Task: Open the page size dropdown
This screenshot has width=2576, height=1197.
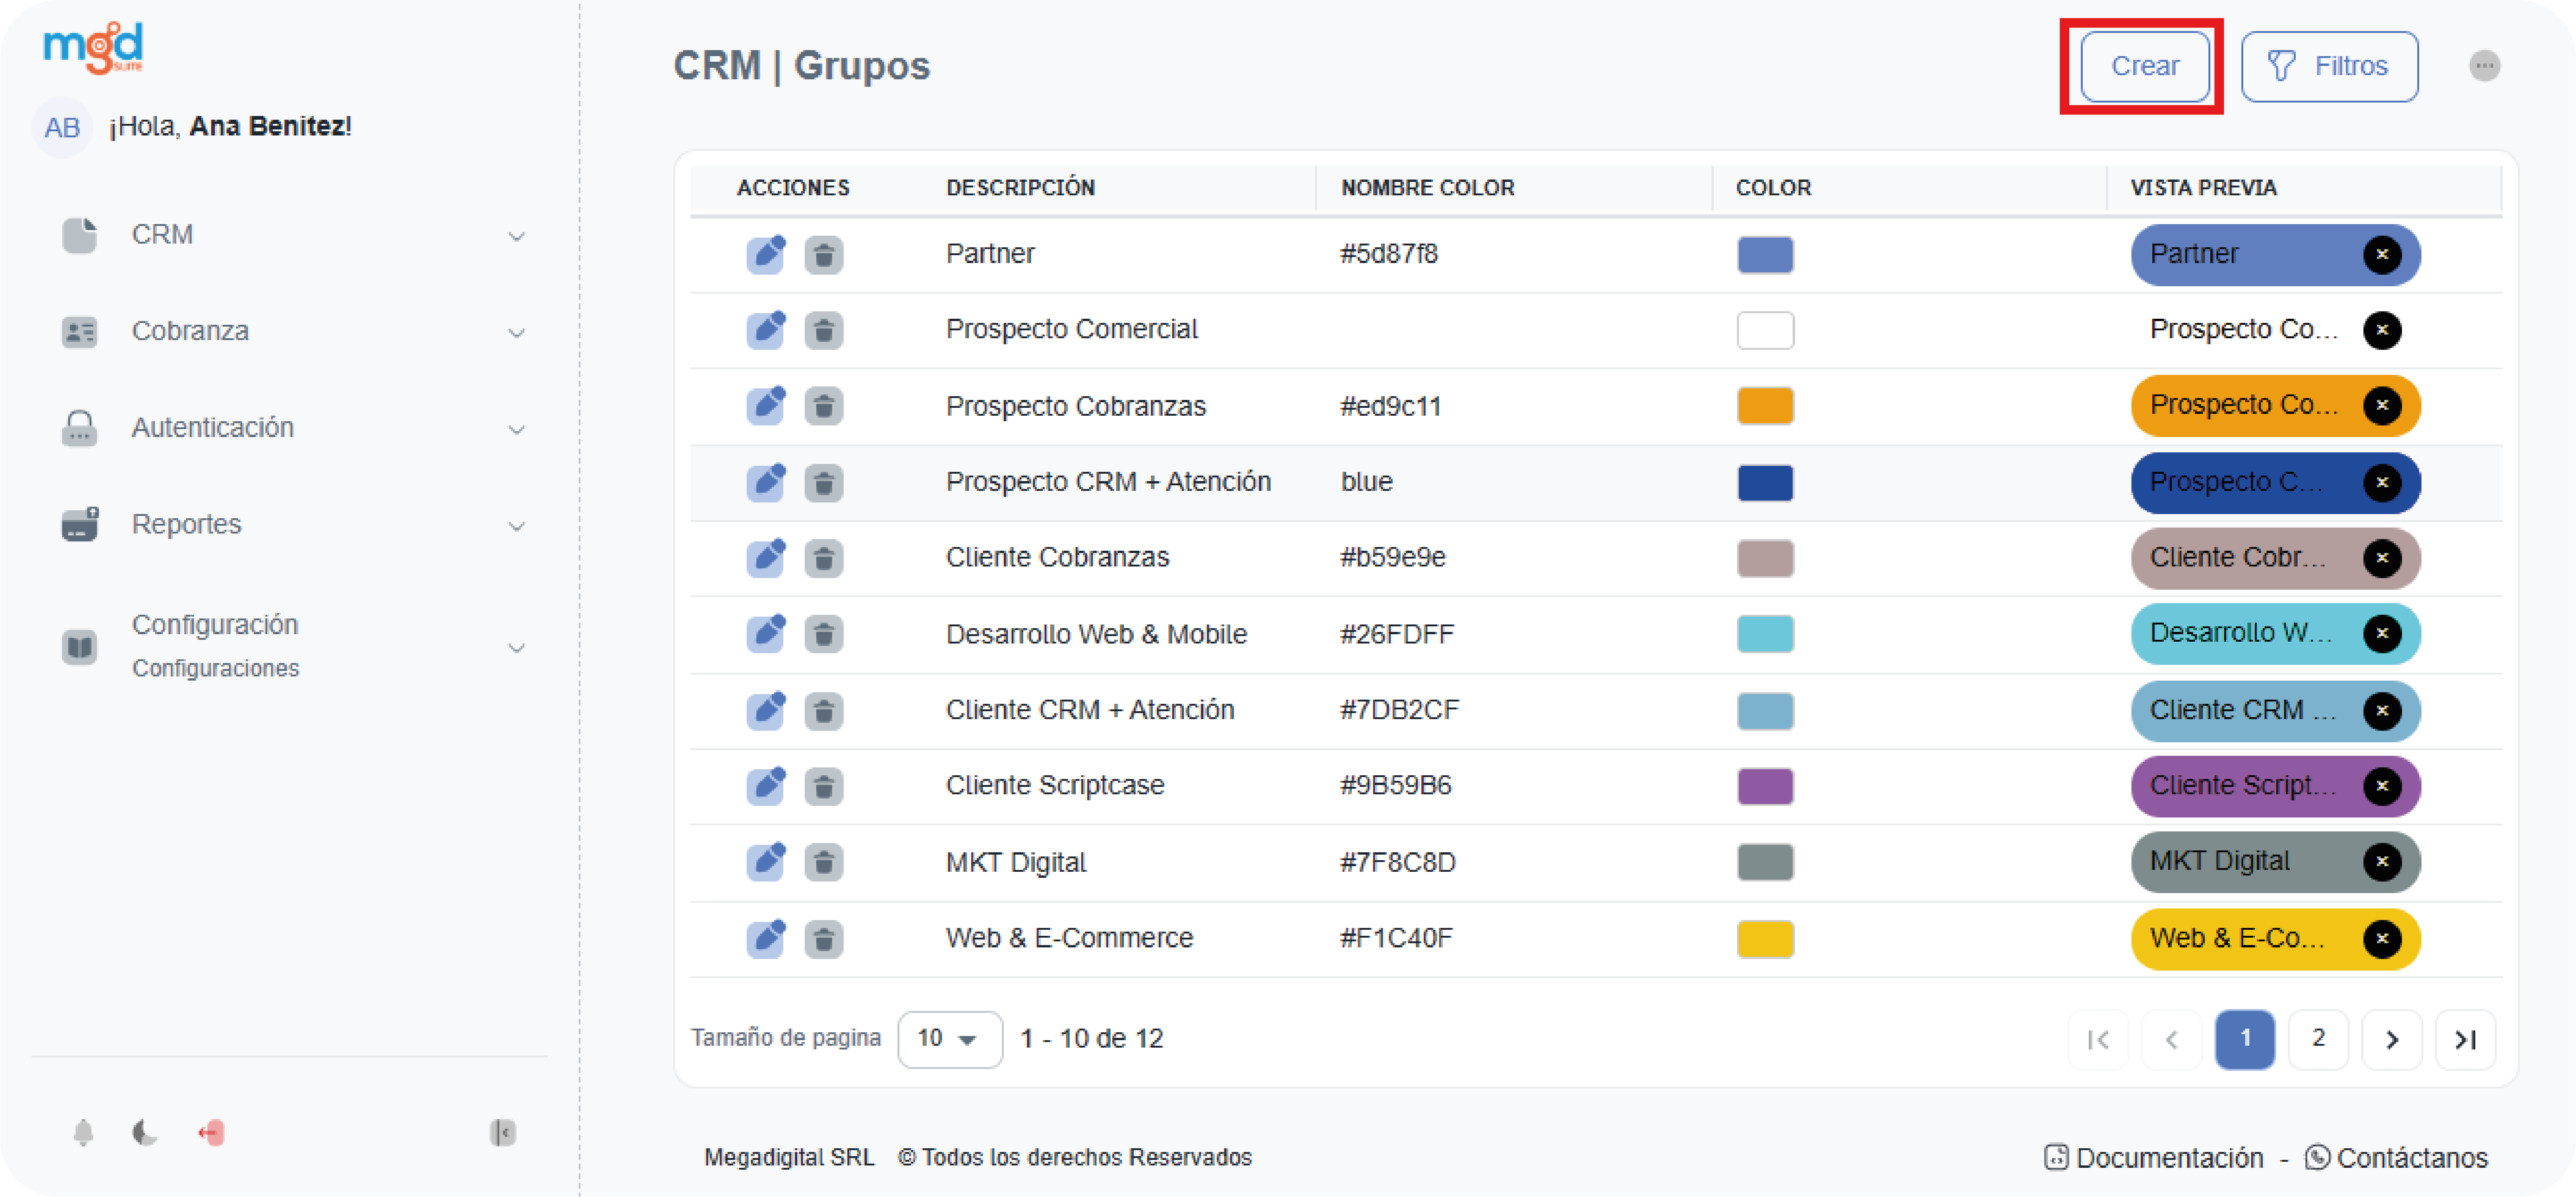Action: [949, 1039]
